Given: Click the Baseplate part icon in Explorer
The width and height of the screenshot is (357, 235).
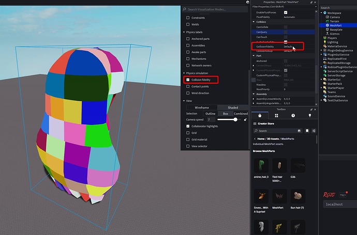Looking at the screenshot, I should point(328,29).
